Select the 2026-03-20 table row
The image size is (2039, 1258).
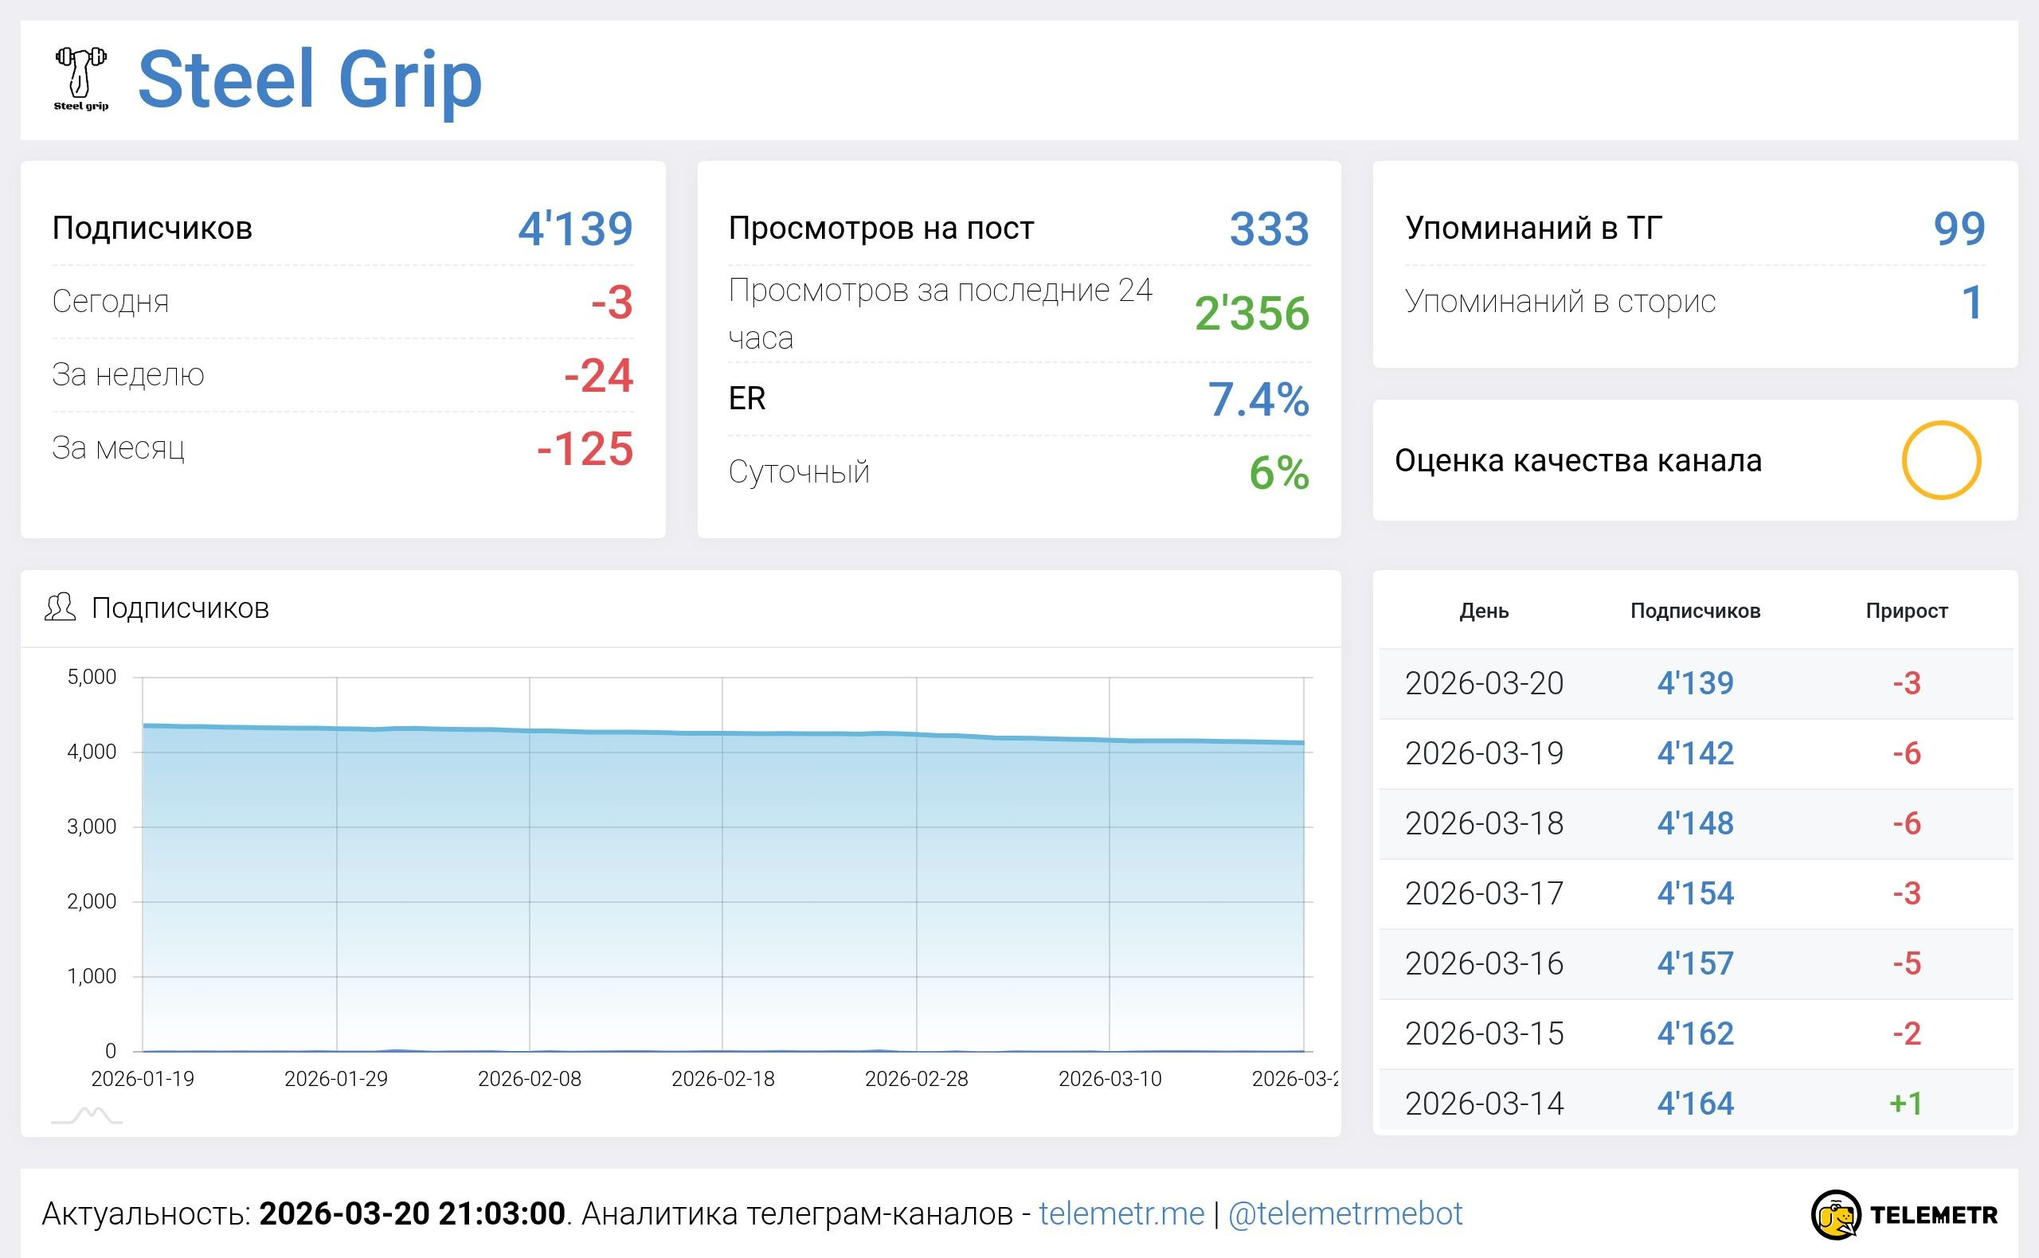click(1484, 683)
